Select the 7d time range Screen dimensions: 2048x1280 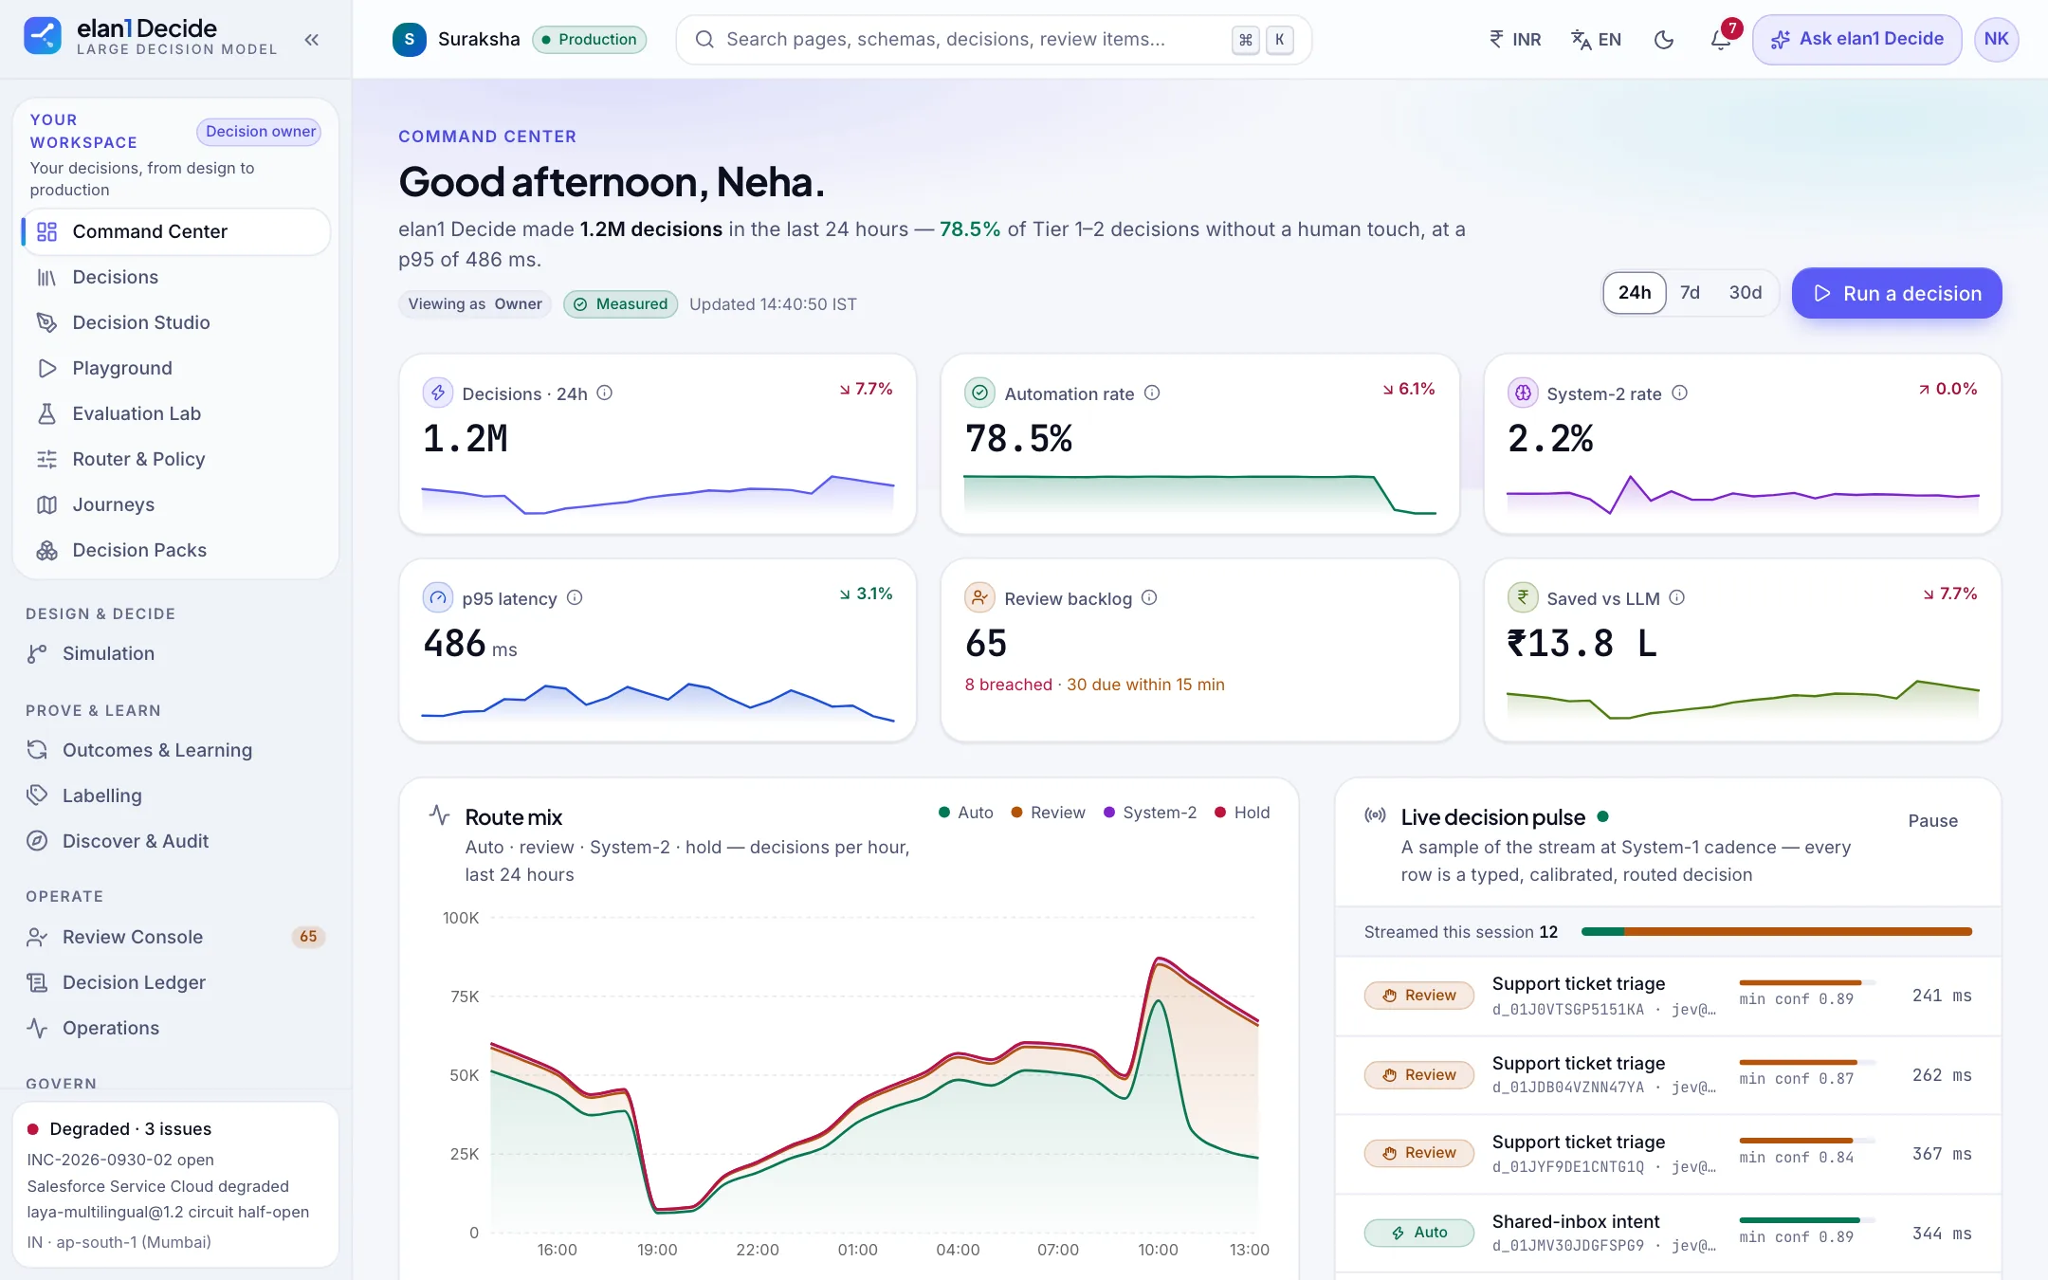click(x=1690, y=293)
